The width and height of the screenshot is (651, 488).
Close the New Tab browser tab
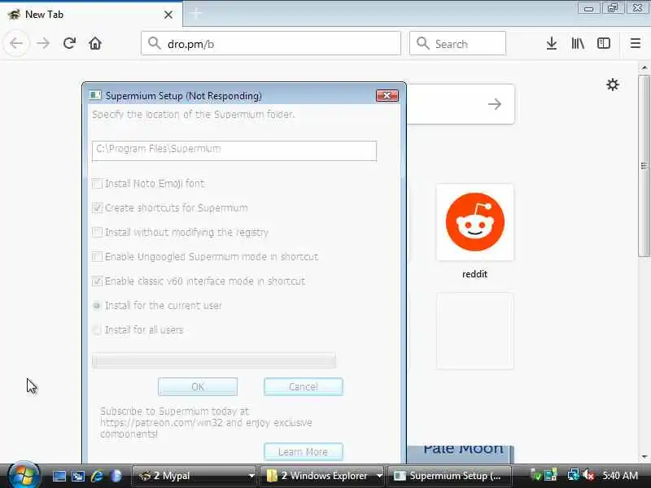click(168, 15)
